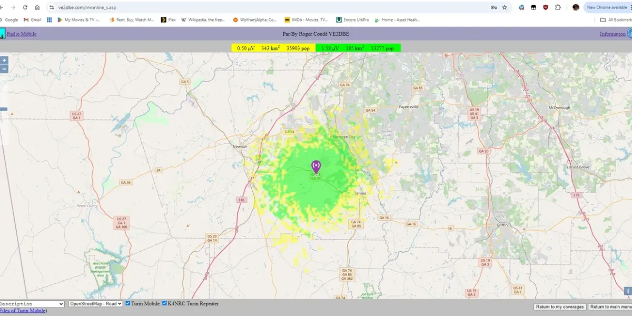This screenshot has width=632, height=316.
Task: Click the map zoom slider handle
Action: point(3,109)
